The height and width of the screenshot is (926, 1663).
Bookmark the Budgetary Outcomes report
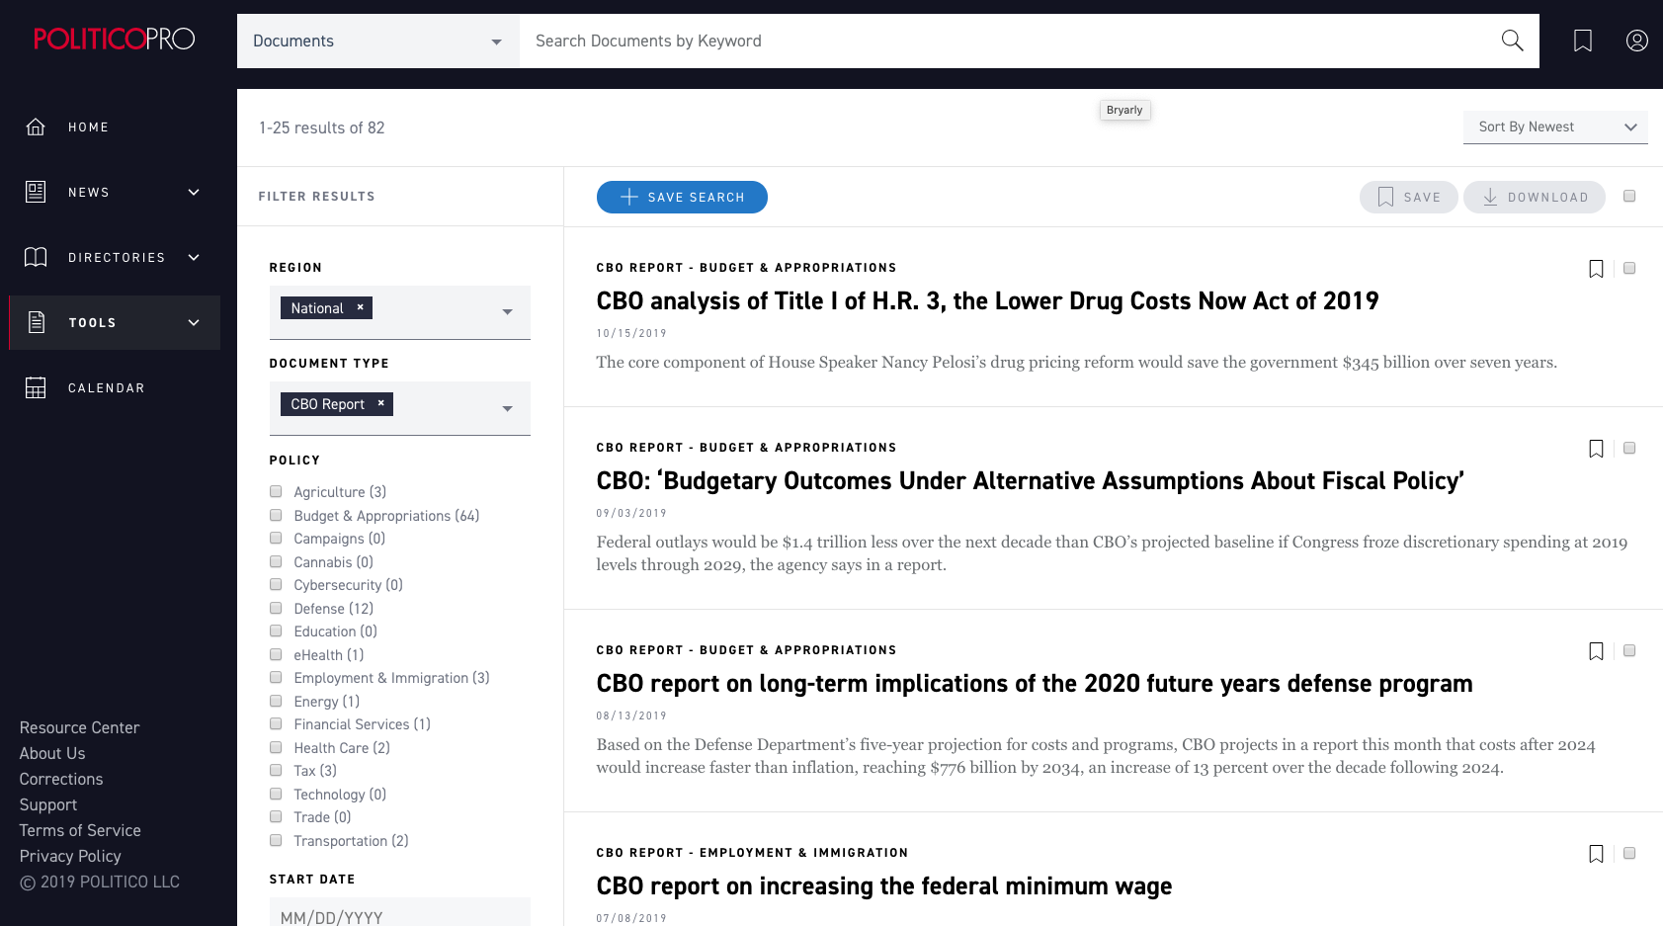[1596, 449]
